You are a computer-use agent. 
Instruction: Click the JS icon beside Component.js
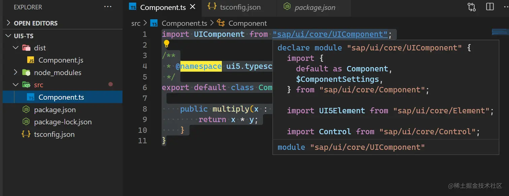[31, 60]
